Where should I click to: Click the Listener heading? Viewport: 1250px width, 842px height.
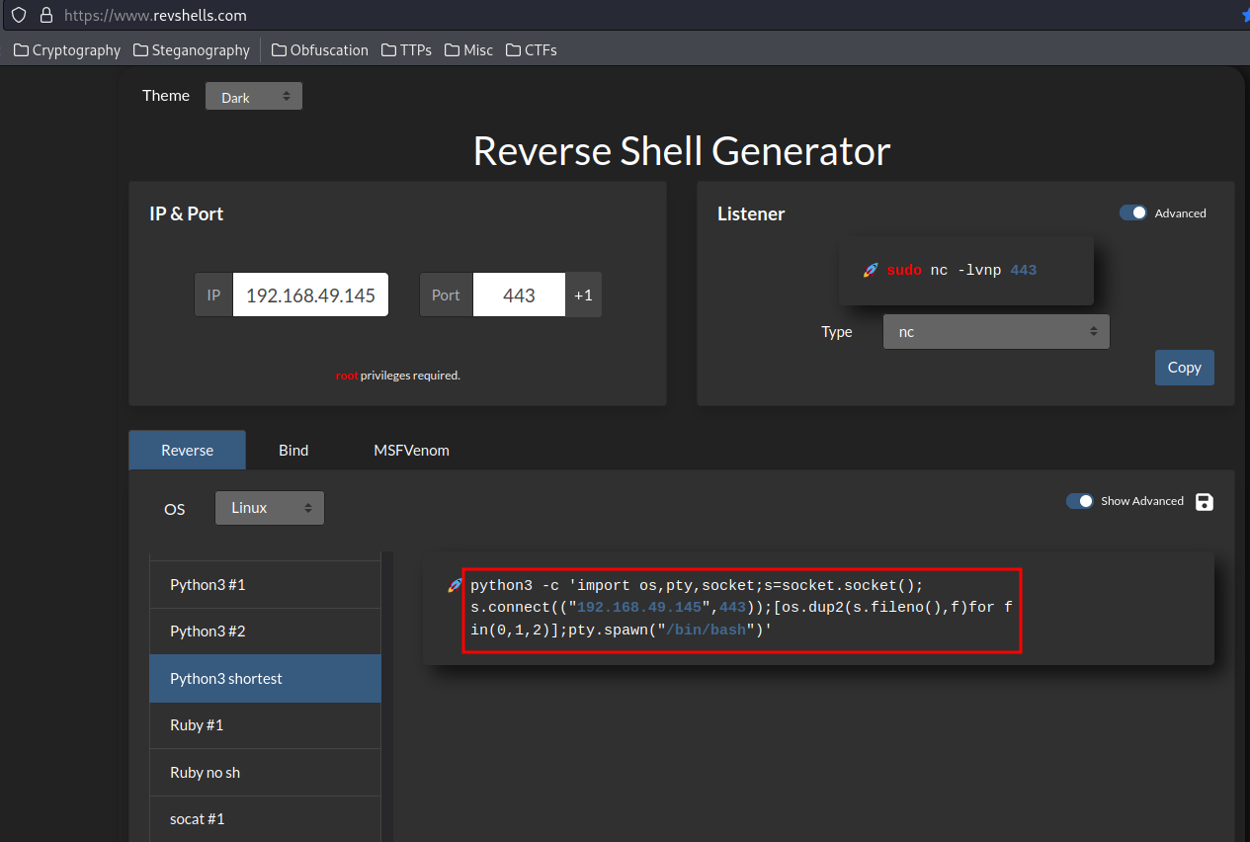[751, 213]
